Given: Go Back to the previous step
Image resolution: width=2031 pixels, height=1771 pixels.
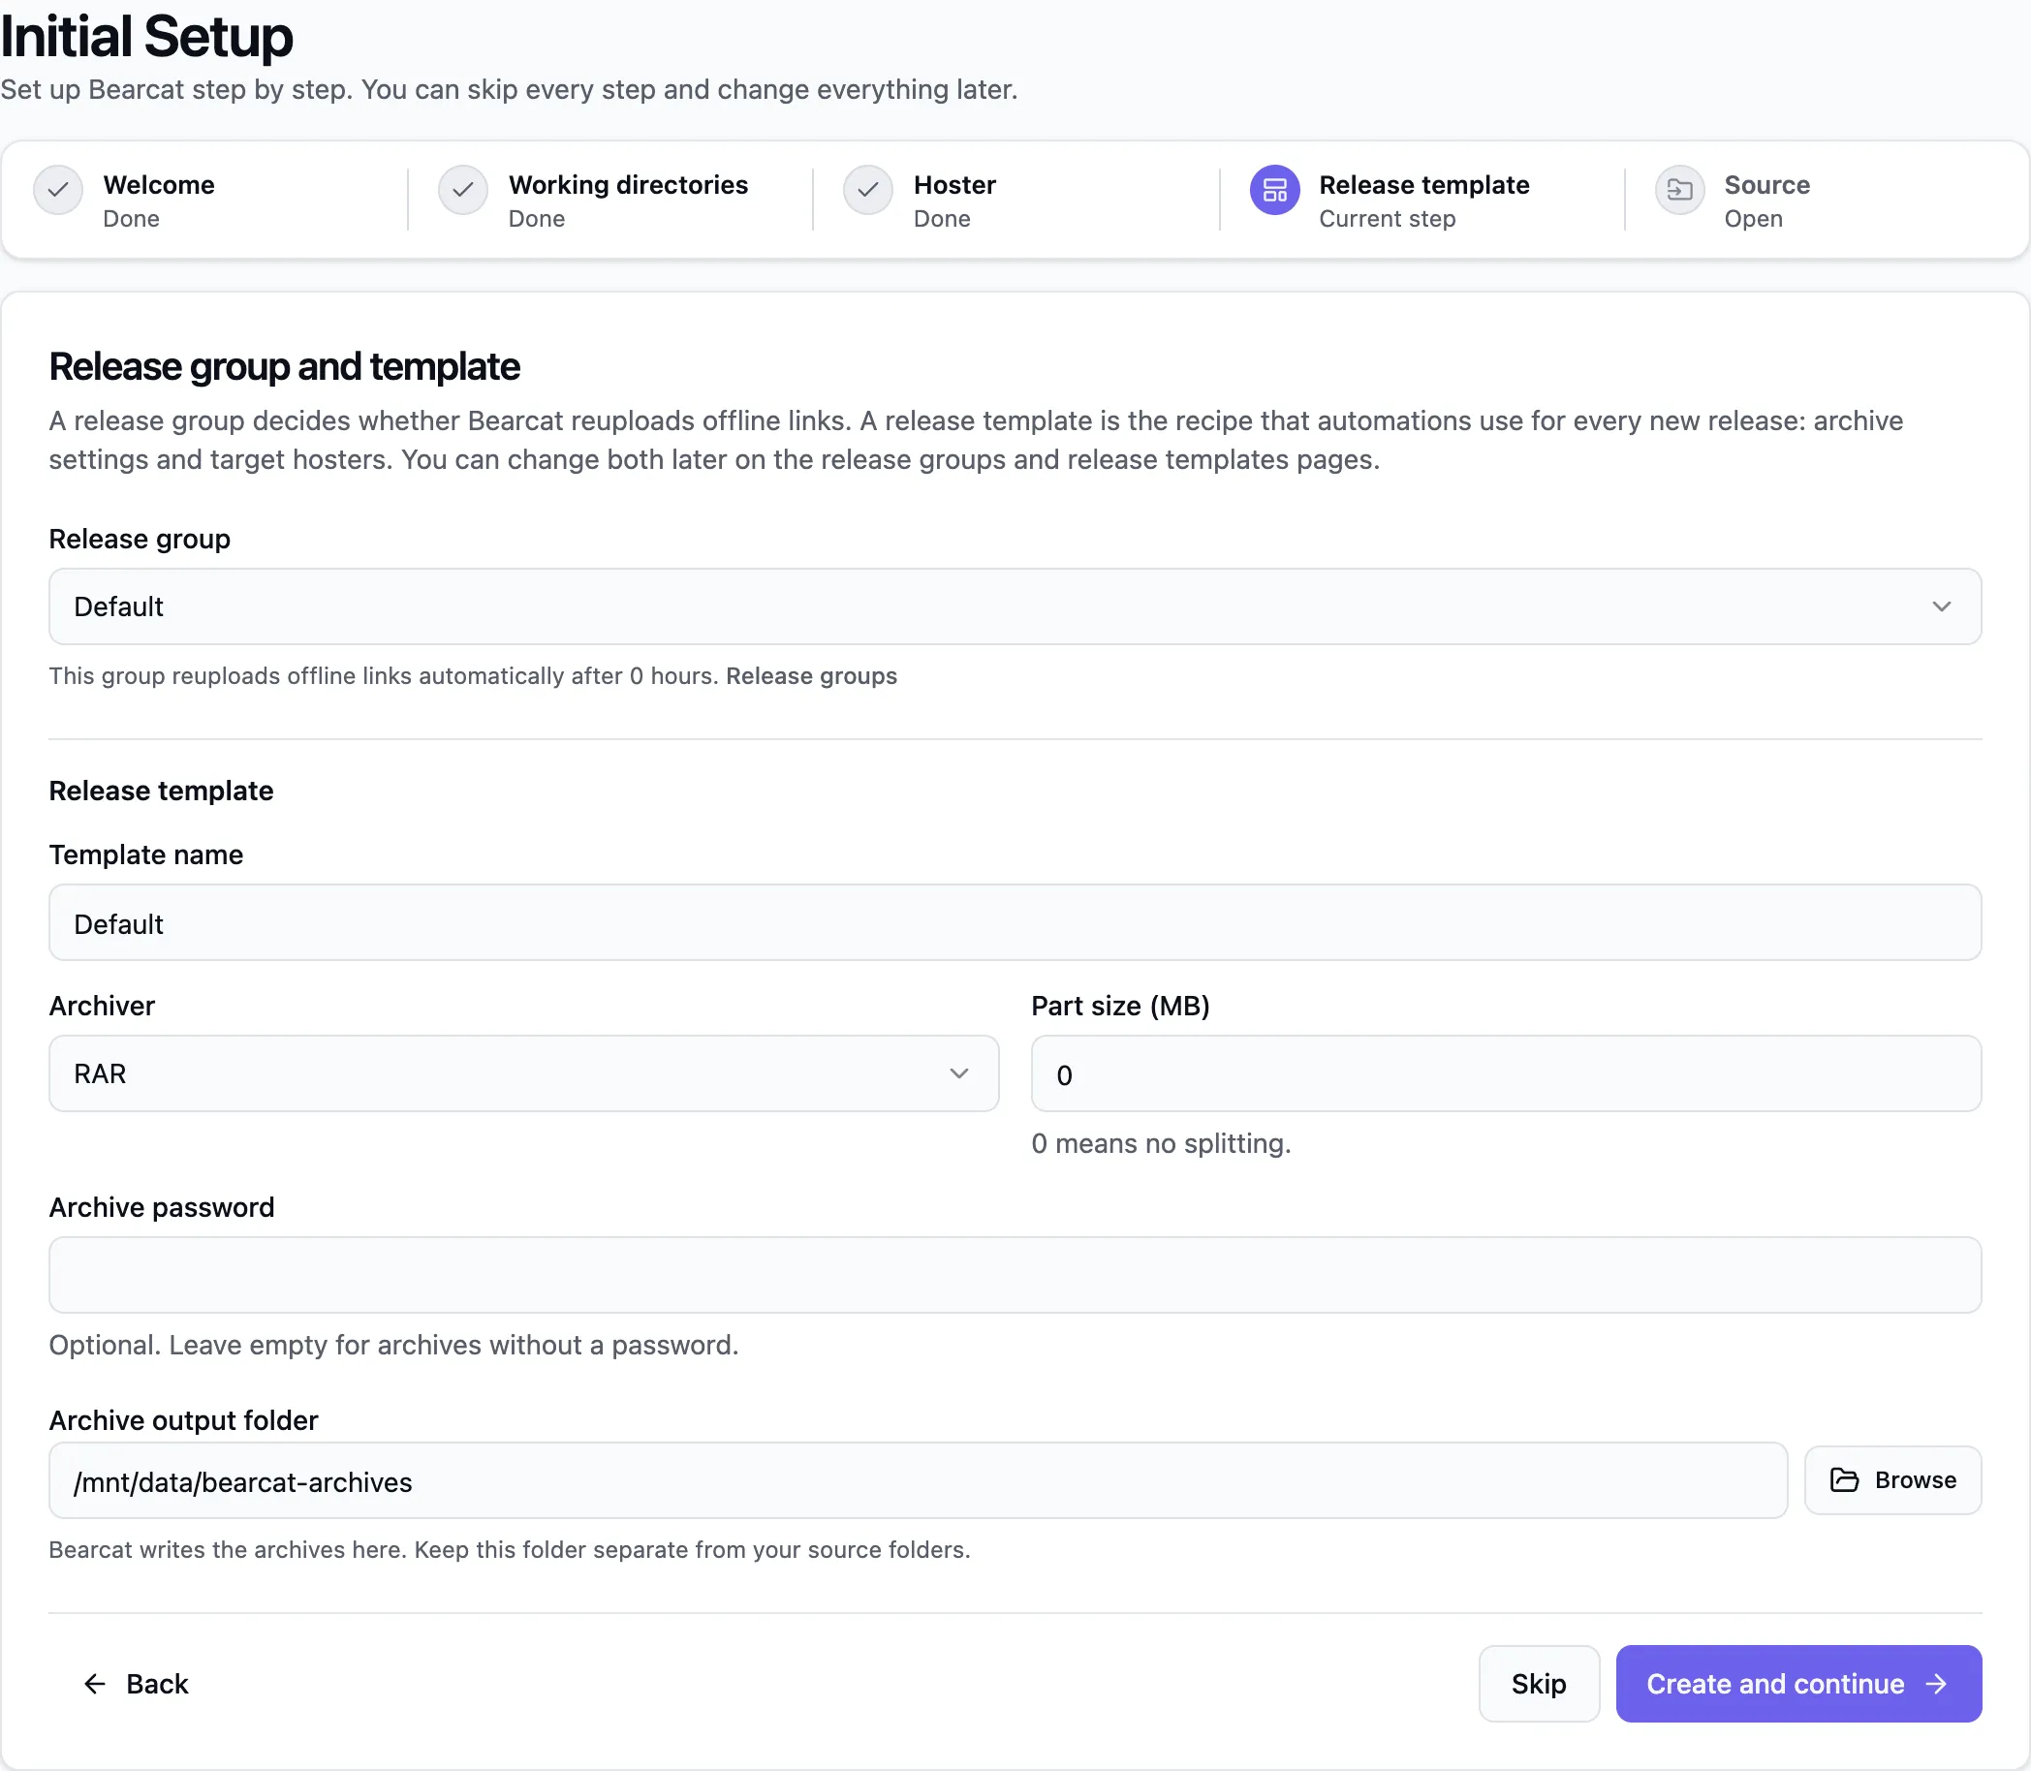Looking at the screenshot, I should [137, 1683].
